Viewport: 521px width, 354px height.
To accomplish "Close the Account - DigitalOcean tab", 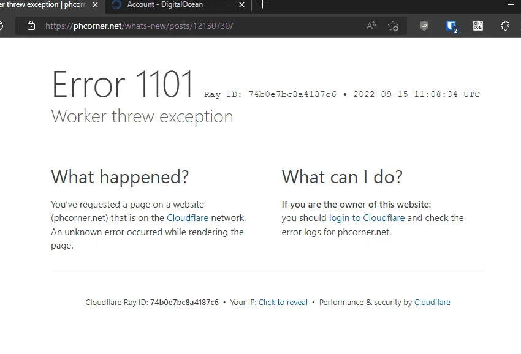I will click(242, 5).
